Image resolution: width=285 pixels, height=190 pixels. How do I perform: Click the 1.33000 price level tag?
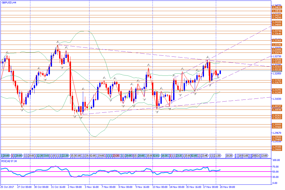click(x=277, y=49)
